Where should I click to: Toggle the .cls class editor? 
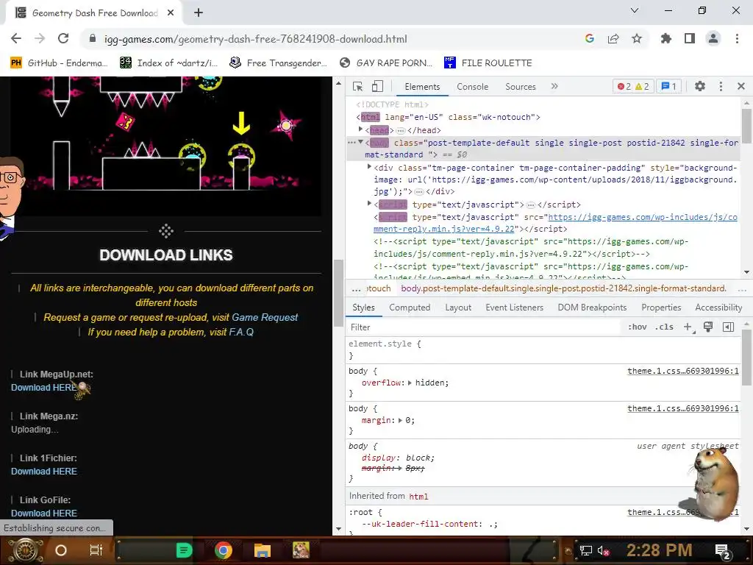pos(664,327)
